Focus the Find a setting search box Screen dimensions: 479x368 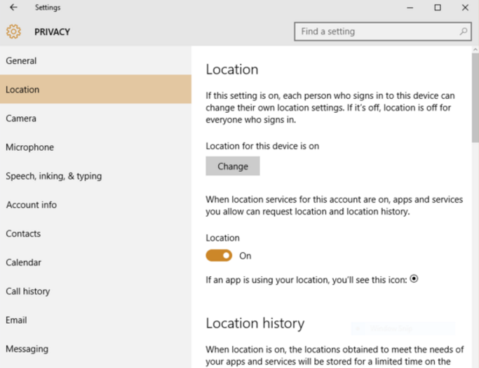(383, 31)
